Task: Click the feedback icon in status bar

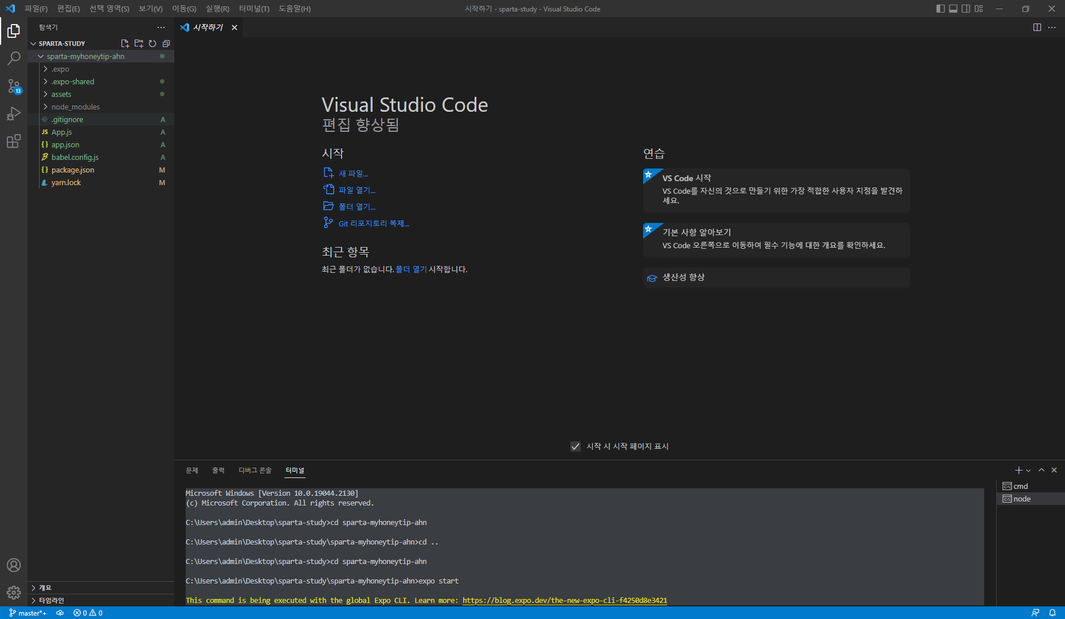Action: coord(1035,613)
